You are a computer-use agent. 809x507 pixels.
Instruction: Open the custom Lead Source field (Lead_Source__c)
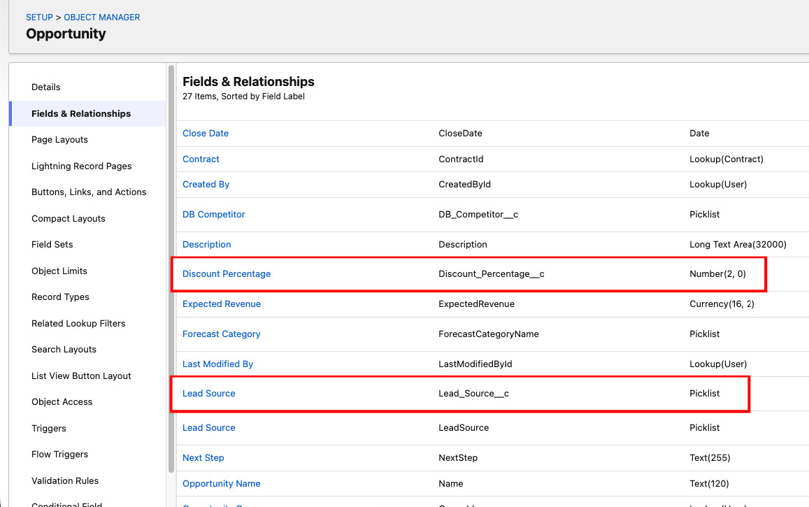pos(208,394)
